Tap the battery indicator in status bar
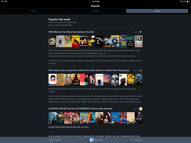This screenshot has height=143, width=191. point(188,2)
